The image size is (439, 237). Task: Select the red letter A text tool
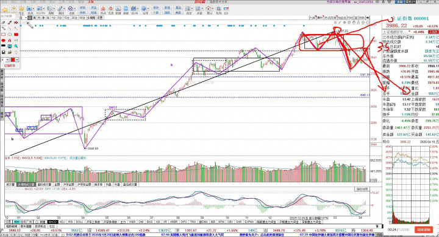click(10, 41)
